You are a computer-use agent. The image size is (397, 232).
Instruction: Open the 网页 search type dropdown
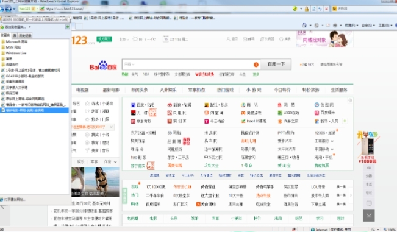[x=129, y=65]
